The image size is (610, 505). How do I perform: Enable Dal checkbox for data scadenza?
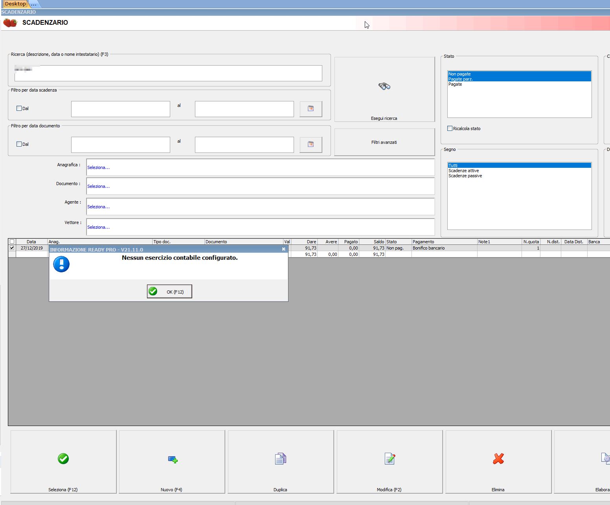pos(19,108)
